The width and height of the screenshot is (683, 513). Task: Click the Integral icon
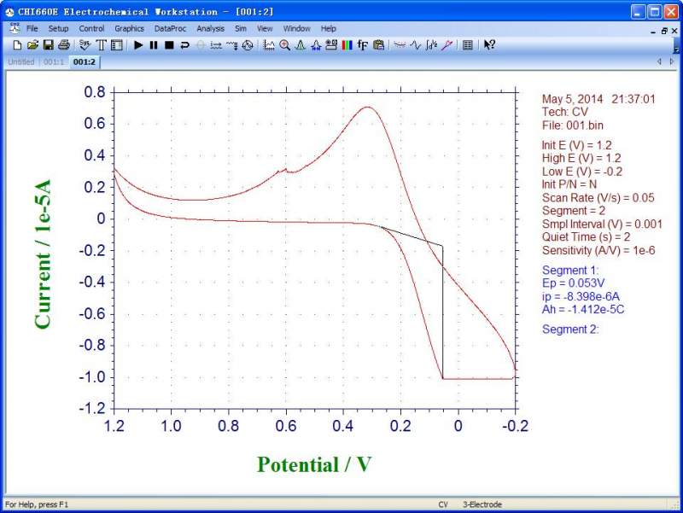tap(431, 45)
